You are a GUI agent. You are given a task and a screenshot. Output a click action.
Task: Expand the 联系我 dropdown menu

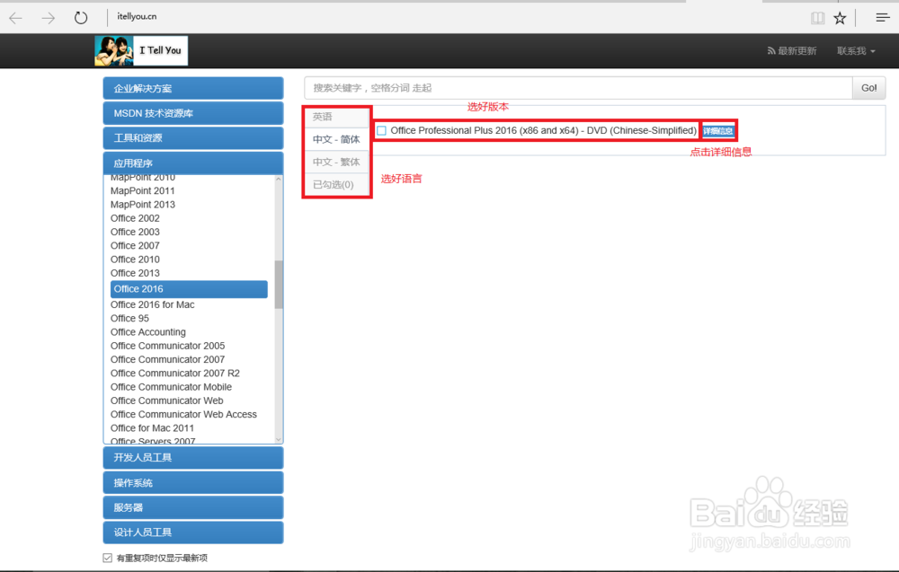(x=856, y=51)
